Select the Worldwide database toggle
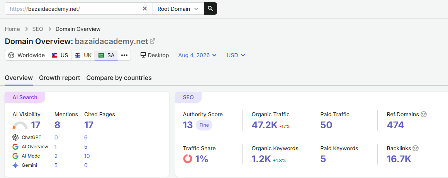Viewport: 448px width, 178px height. pyautogui.click(x=27, y=56)
